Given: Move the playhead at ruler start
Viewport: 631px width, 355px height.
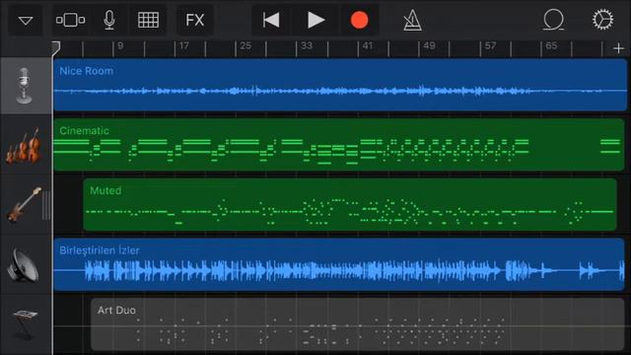Looking at the screenshot, I should (56, 48).
